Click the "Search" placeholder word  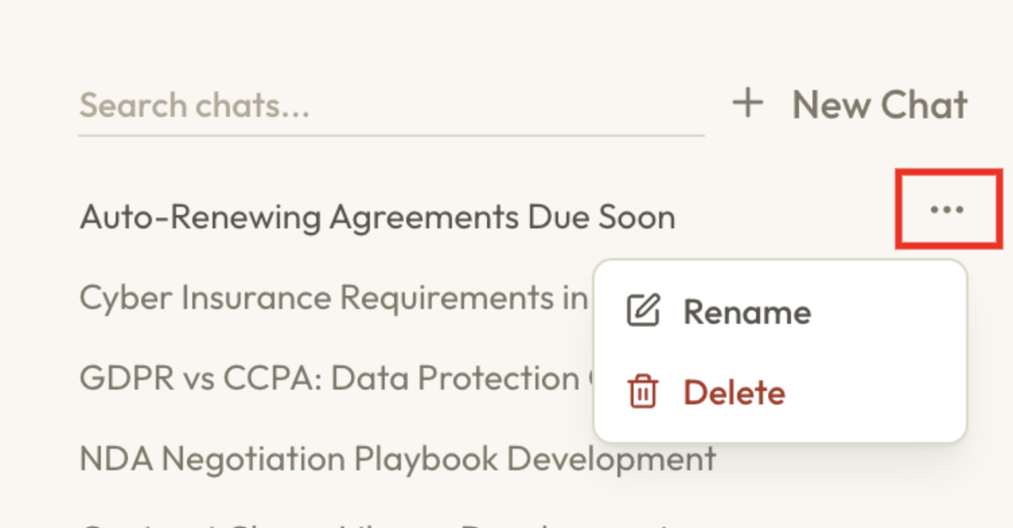(x=133, y=105)
